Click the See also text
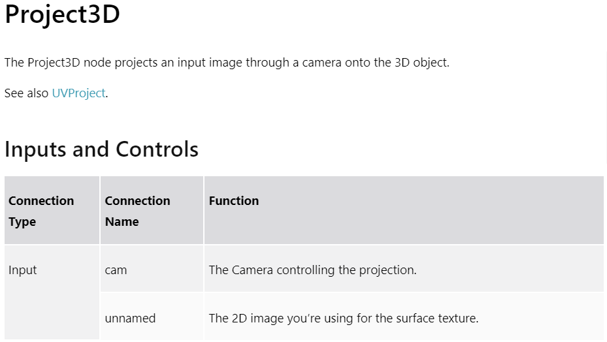The width and height of the screenshot is (607, 342). pos(26,93)
